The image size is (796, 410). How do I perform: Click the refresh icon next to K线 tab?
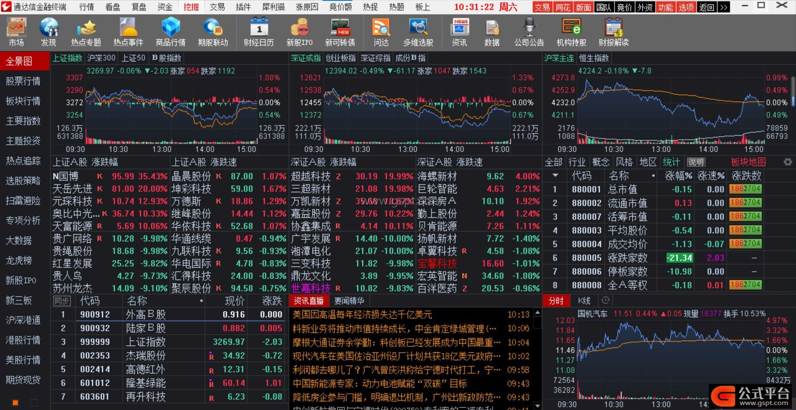pos(606,300)
